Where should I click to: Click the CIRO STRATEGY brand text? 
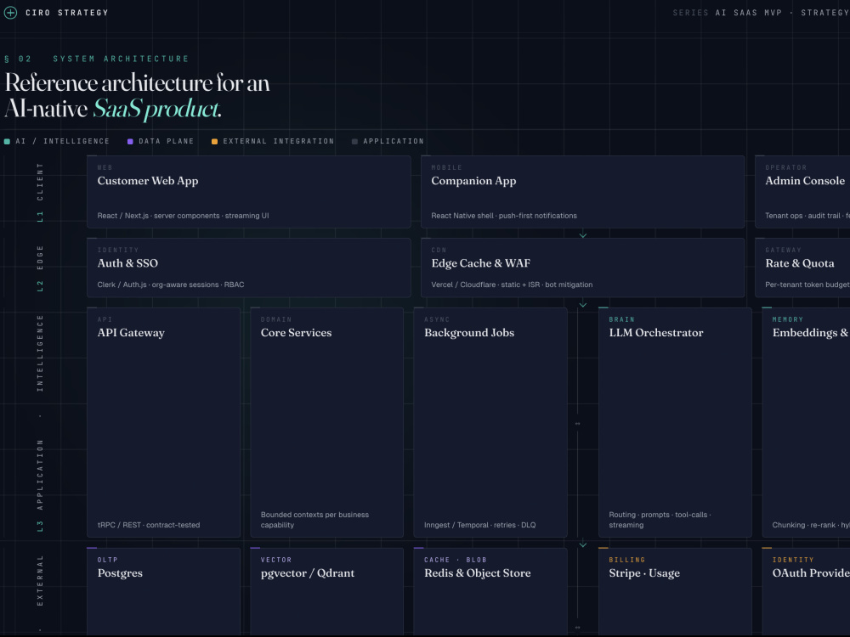(x=66, y=13)
